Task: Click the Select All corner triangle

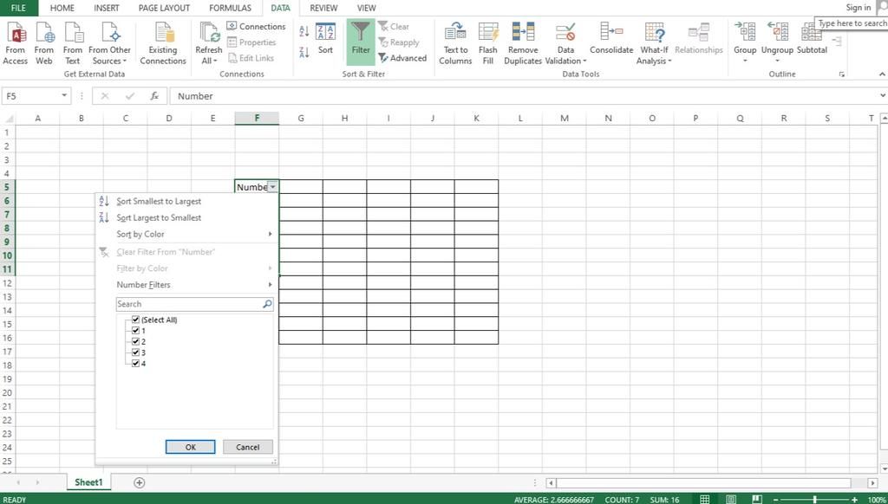Action: 8,119
